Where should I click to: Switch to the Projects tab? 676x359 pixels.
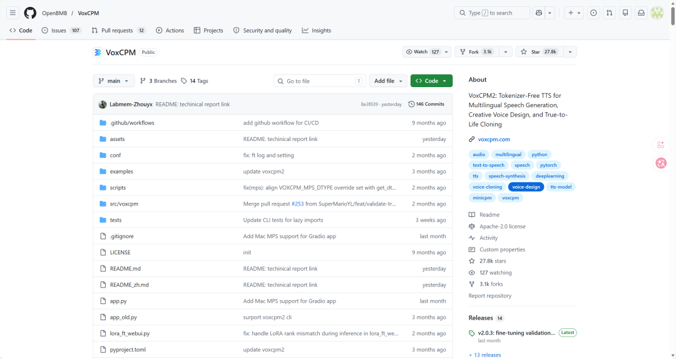[x=208, y=31]
